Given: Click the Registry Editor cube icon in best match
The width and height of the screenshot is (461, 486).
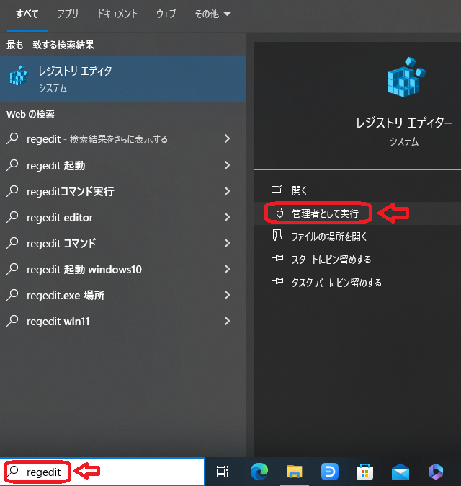Looking at the screenshot, I should coord(19,75).
